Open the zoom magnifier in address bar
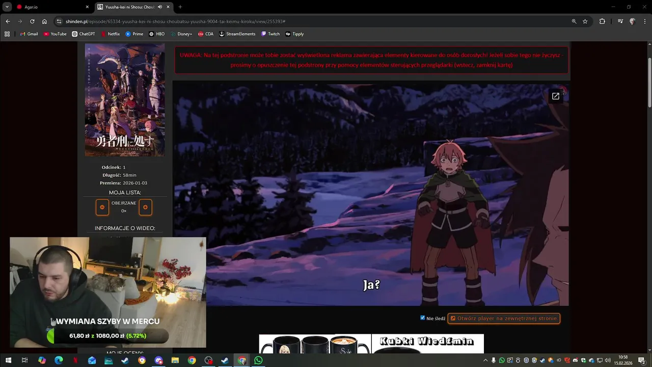Image resolution: width=652 pixels, height=367 pixels. pyautogui.click(x=574, y=21)
